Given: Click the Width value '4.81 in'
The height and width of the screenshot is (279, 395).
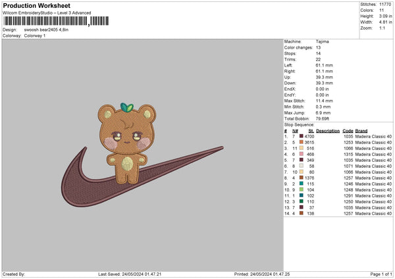Looking at the screenshot, I should click(x=385, y=22).
